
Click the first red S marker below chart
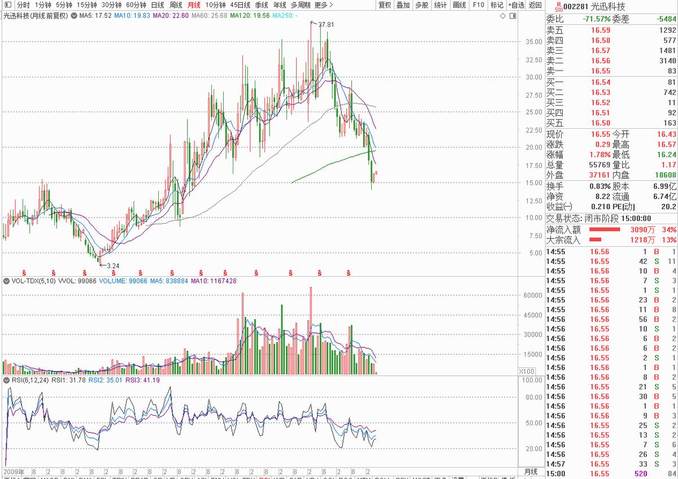23,272
